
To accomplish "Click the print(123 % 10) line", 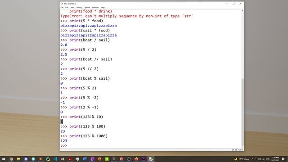I will tap(82, 117).
